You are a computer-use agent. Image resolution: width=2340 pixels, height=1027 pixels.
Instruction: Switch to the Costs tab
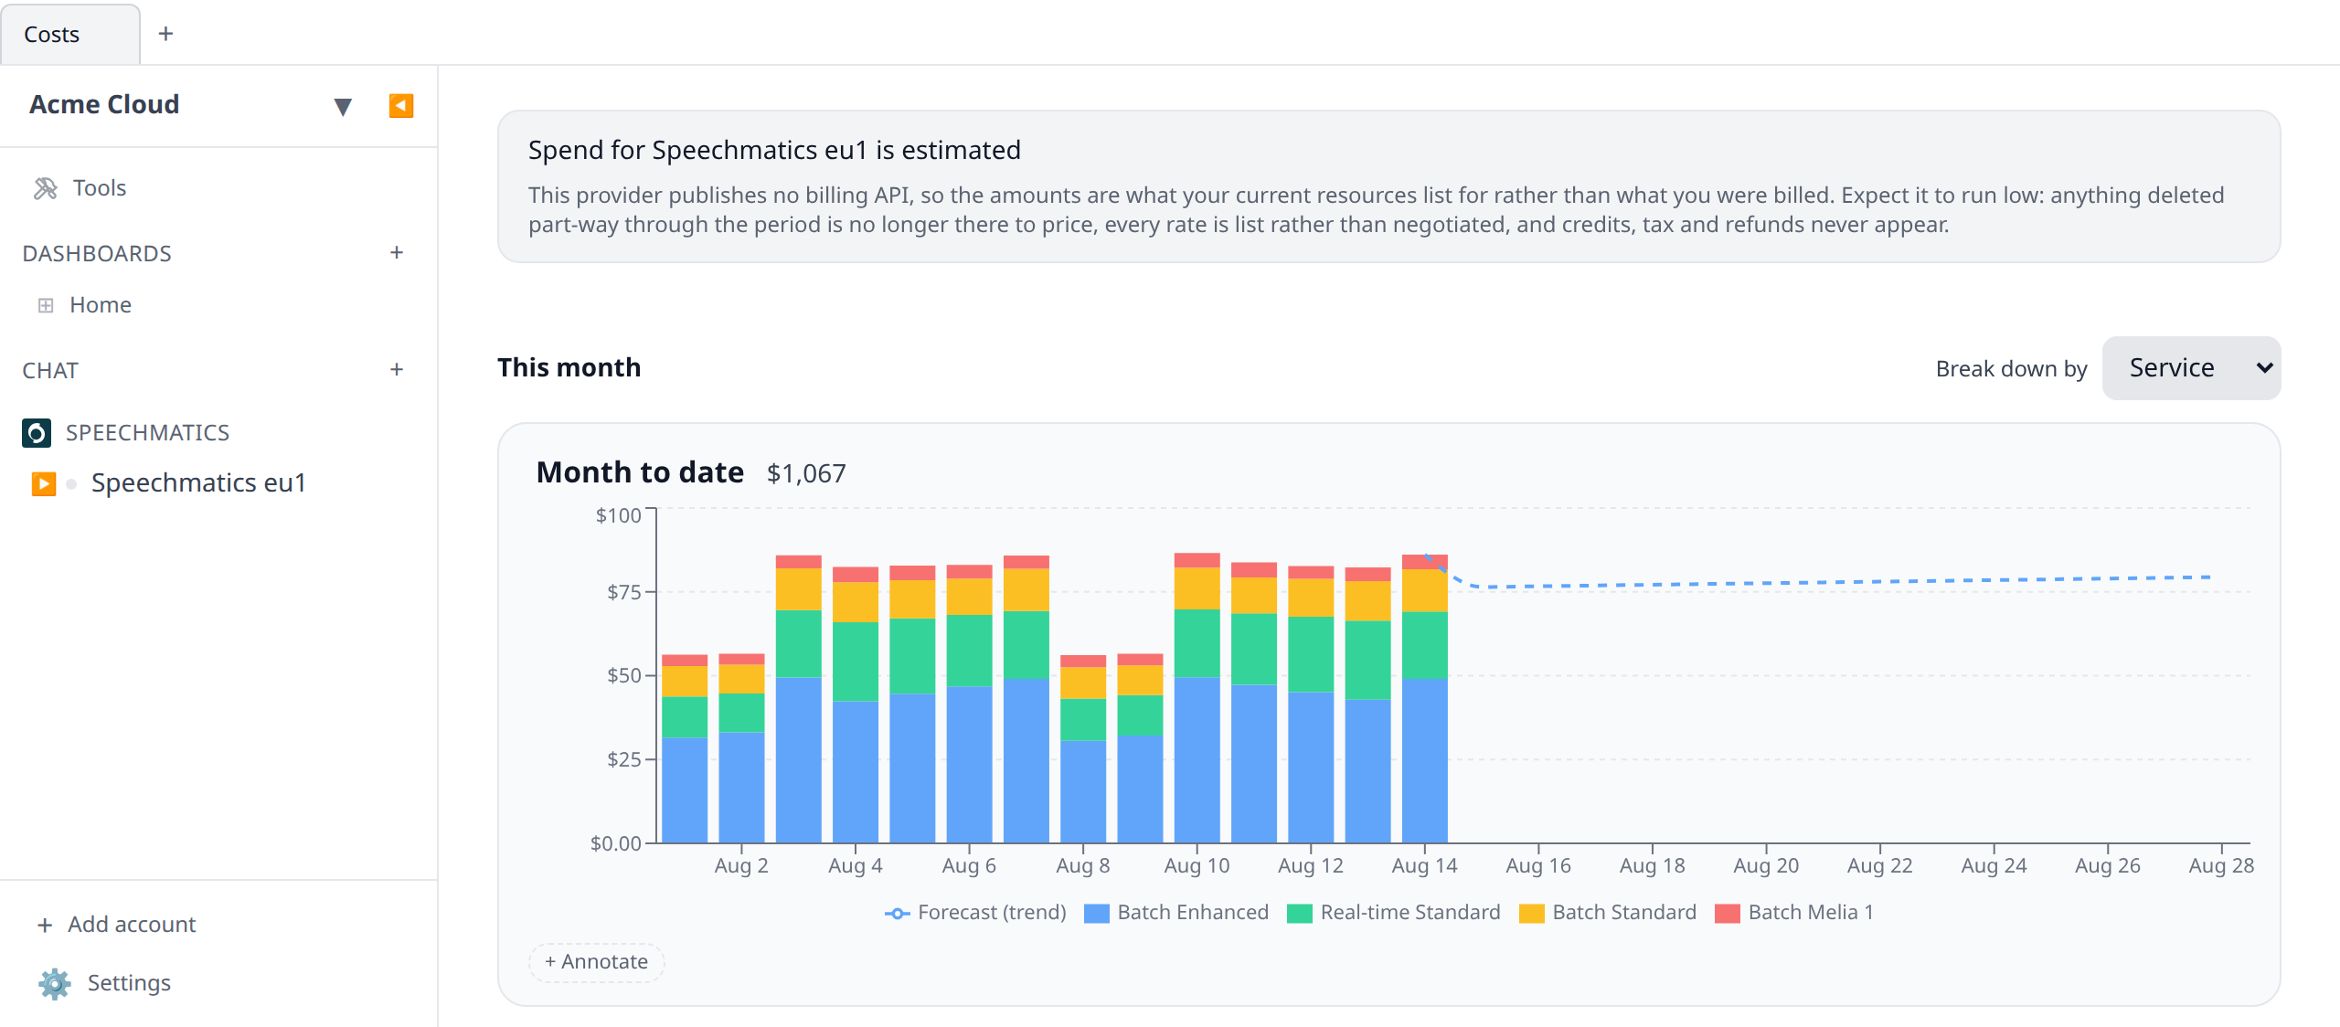(x=69, y=34)
